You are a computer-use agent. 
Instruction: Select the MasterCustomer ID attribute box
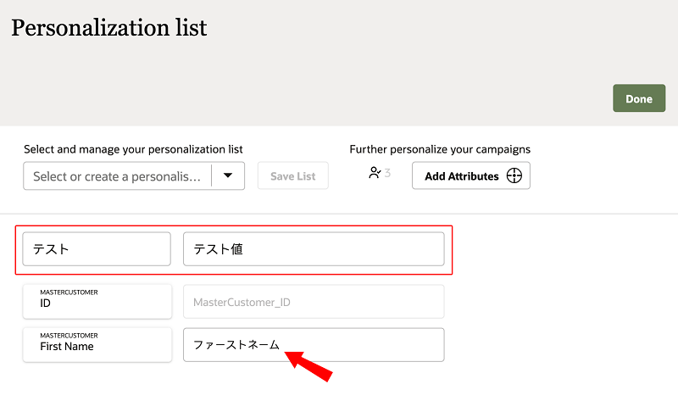97,302
